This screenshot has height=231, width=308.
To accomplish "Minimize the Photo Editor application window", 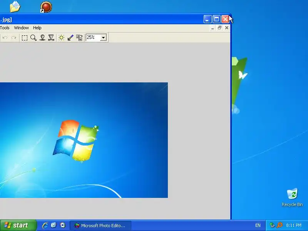I will click(x=208, y=19).
